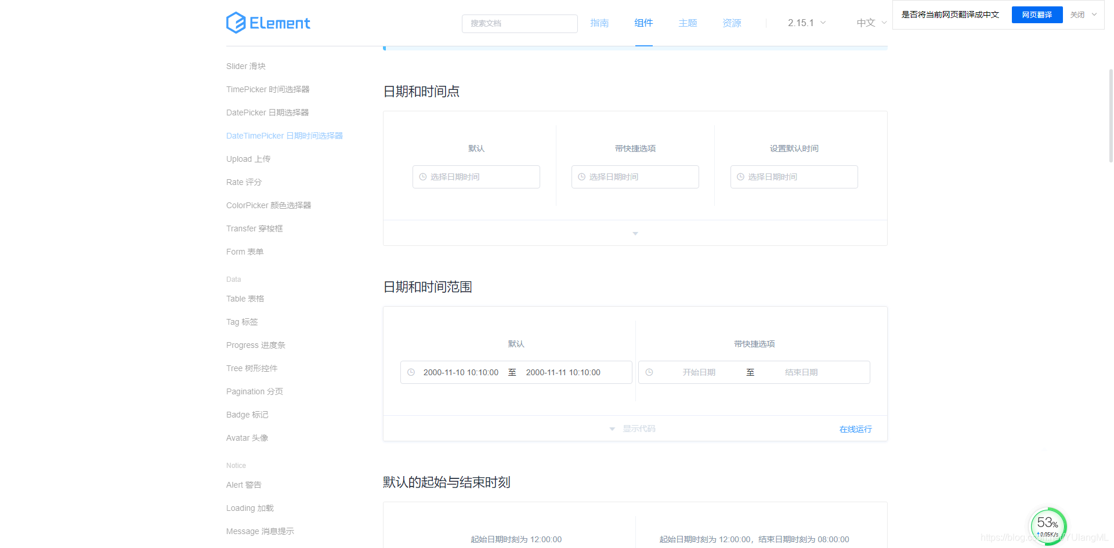Open Message 消息提示 in sidebar
This screenshot has height=548, width=1114.
(x=260, y=531)
